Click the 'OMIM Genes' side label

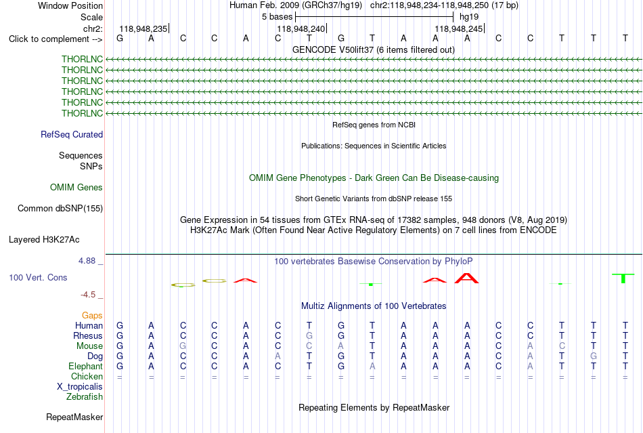[76, 188]
